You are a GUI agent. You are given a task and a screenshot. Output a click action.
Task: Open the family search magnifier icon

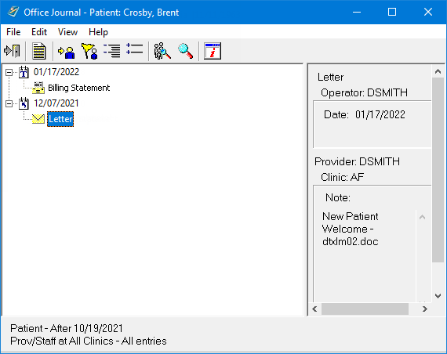(x=162, y=51)
